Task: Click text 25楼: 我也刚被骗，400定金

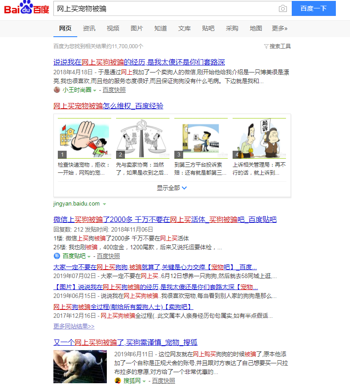Action: [138, 247]
